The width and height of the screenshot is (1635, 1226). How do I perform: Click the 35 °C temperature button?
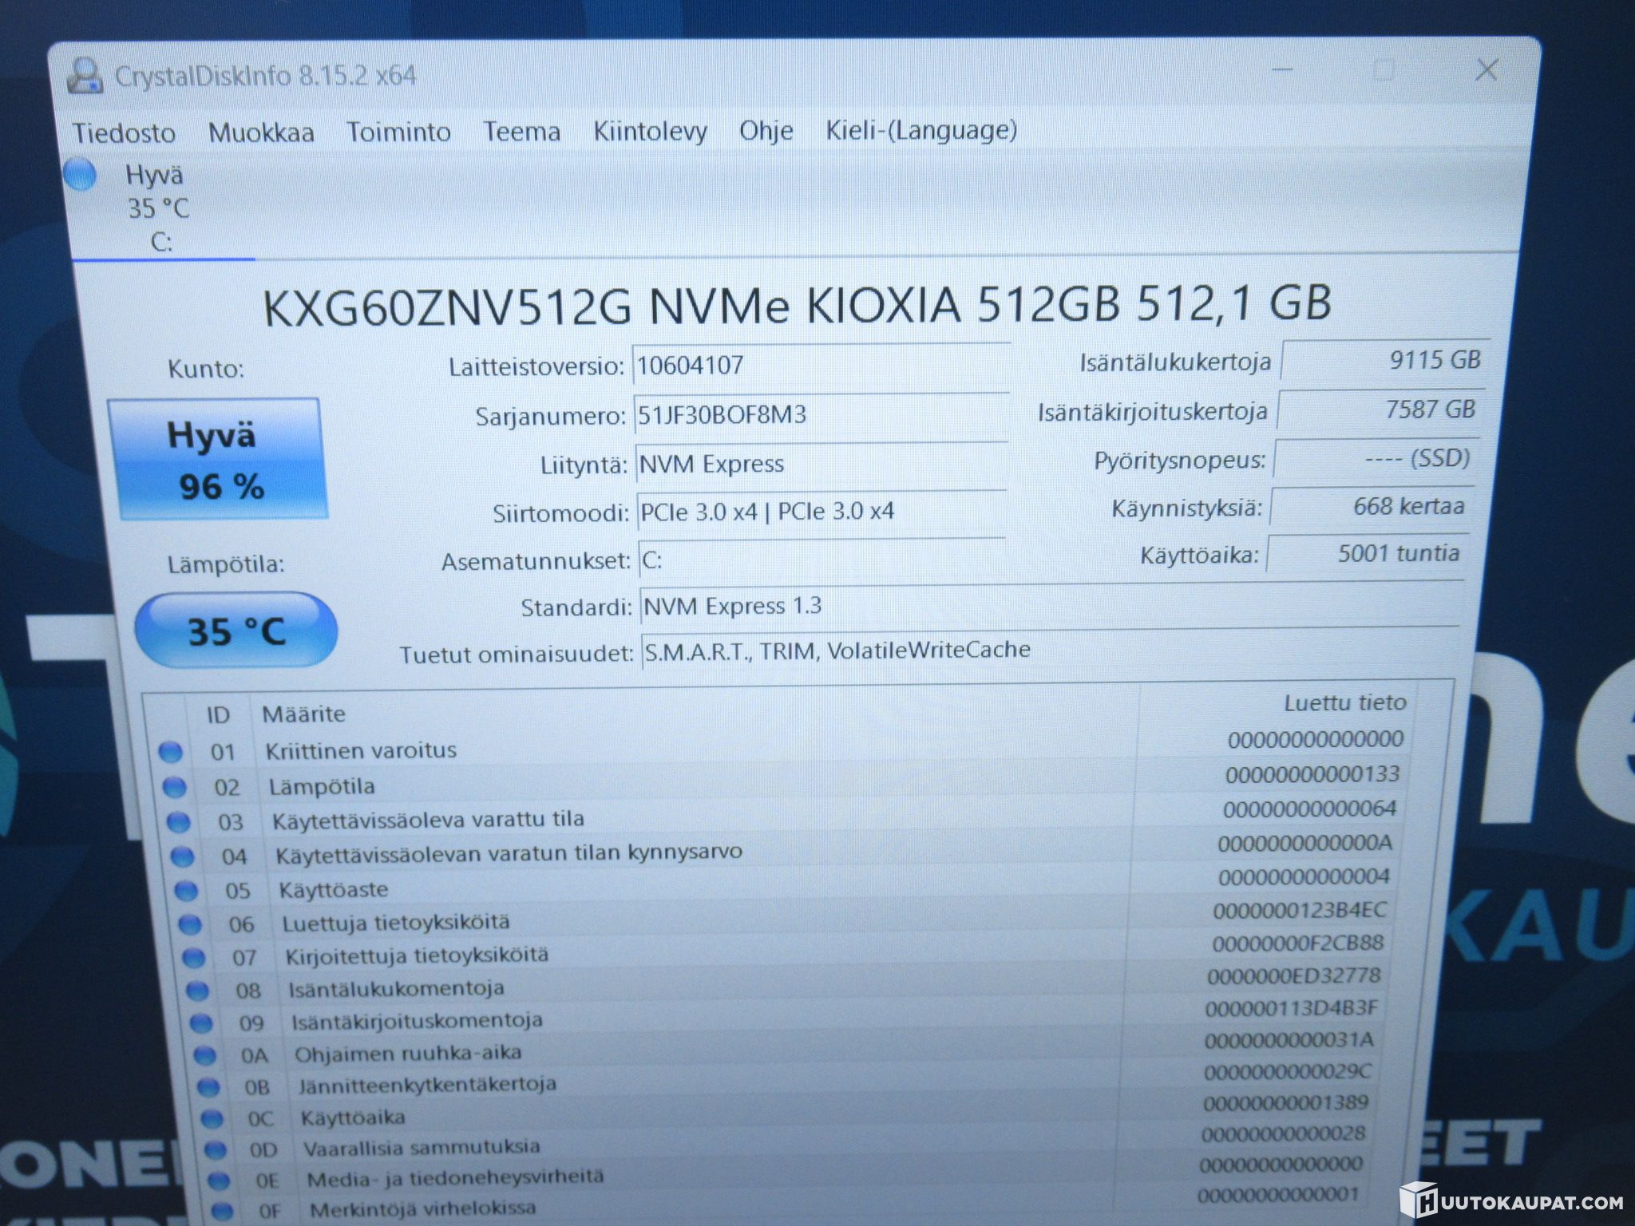[236, 631]
